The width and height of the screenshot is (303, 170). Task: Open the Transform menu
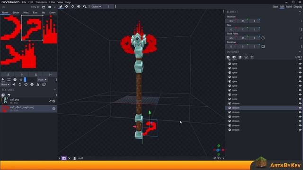tap(41, 2)
